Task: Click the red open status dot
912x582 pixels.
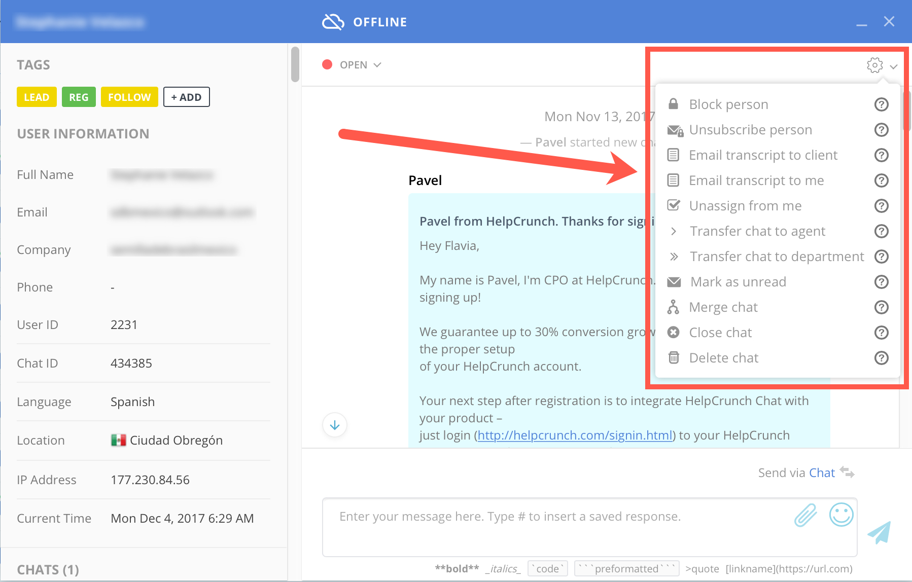Action: (327, 64)
